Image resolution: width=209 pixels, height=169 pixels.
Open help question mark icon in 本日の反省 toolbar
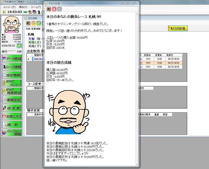tap(59, 9)
